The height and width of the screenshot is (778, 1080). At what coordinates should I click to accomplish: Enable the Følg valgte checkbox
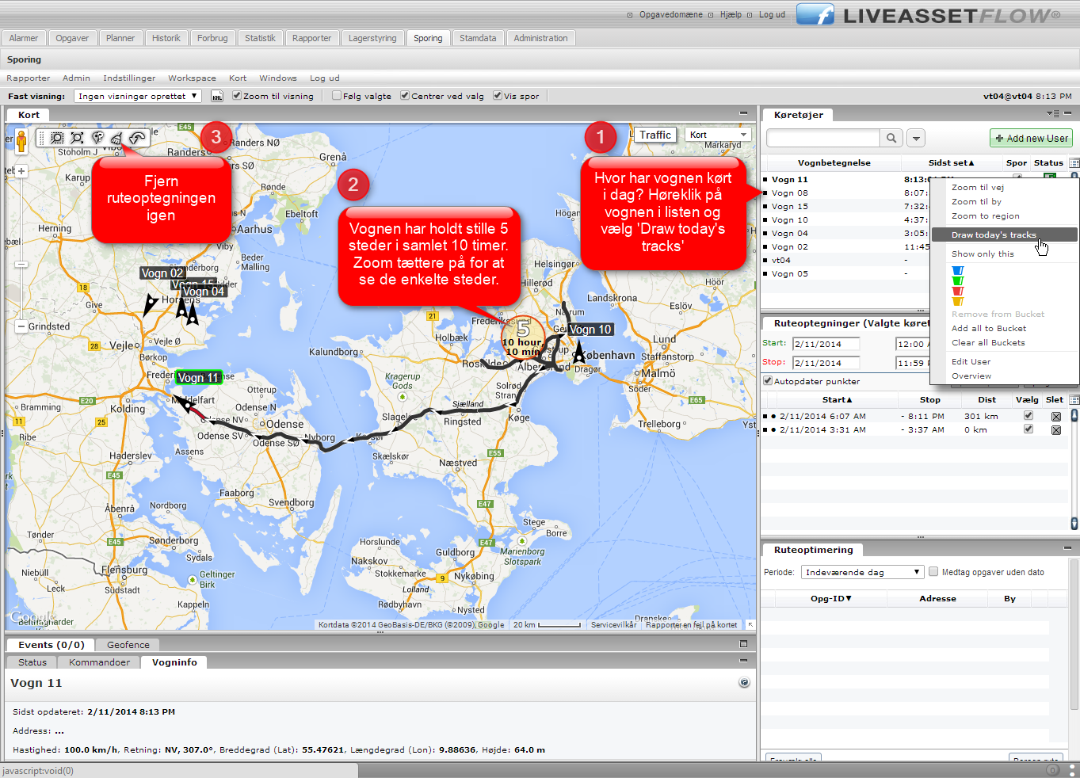coord(337,96)
